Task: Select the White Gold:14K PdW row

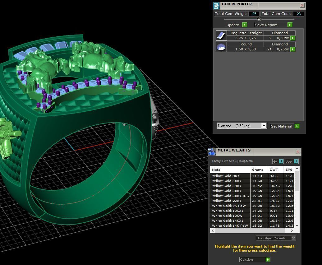Action: 252,225
